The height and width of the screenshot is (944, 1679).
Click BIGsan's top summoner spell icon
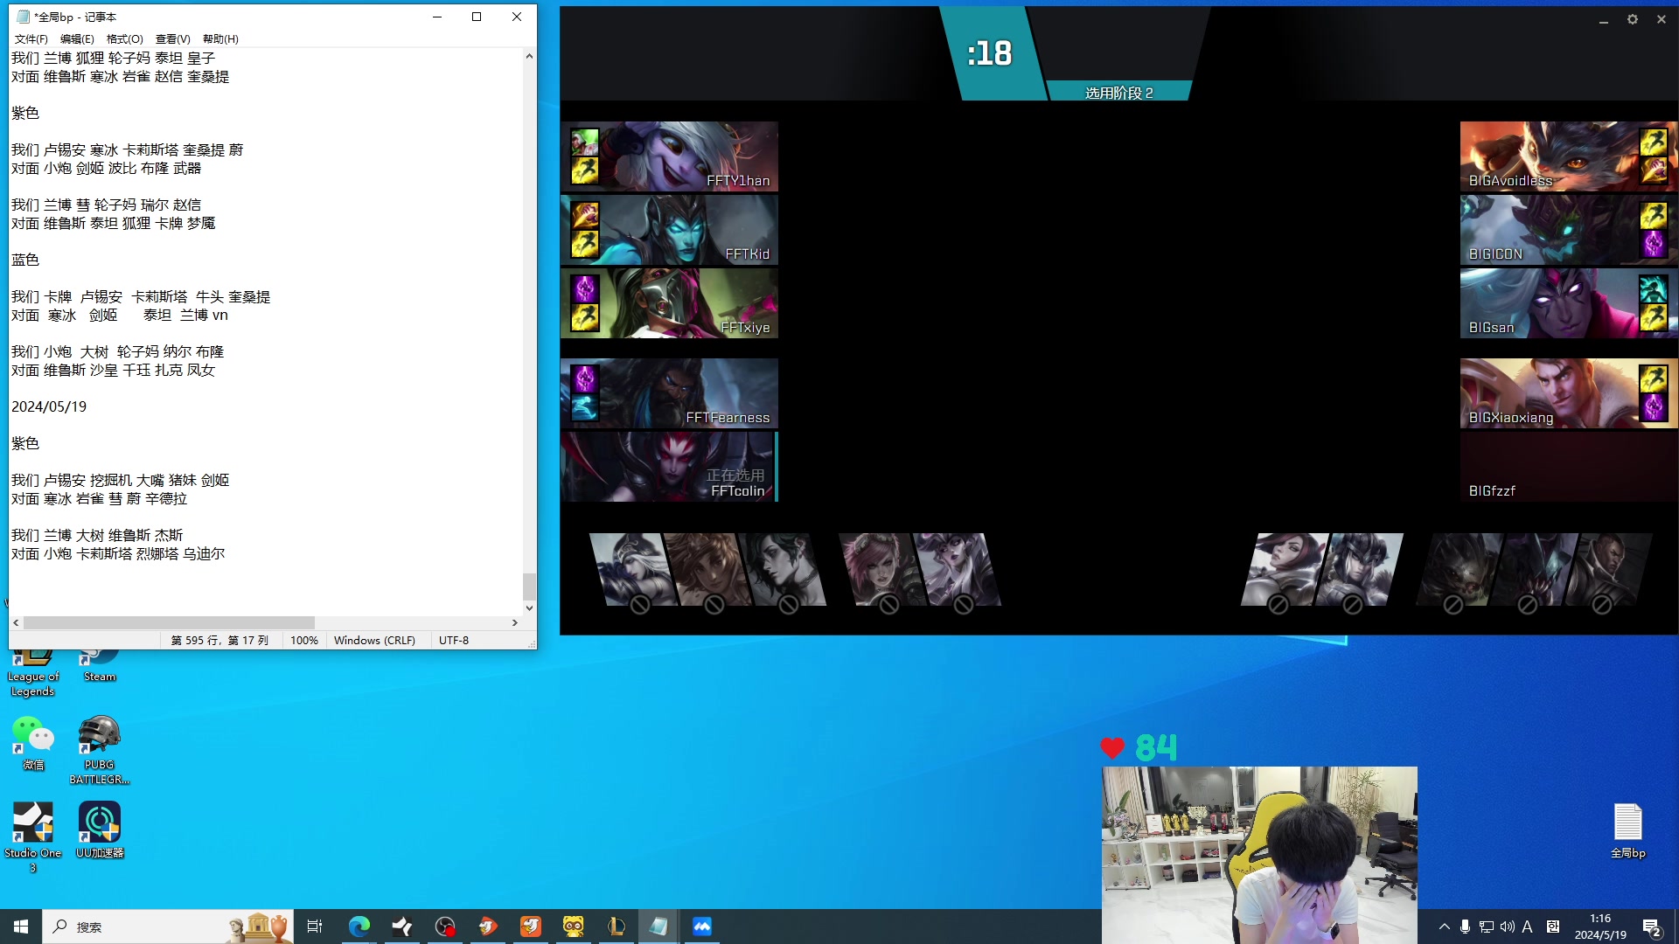point(1653,288)
